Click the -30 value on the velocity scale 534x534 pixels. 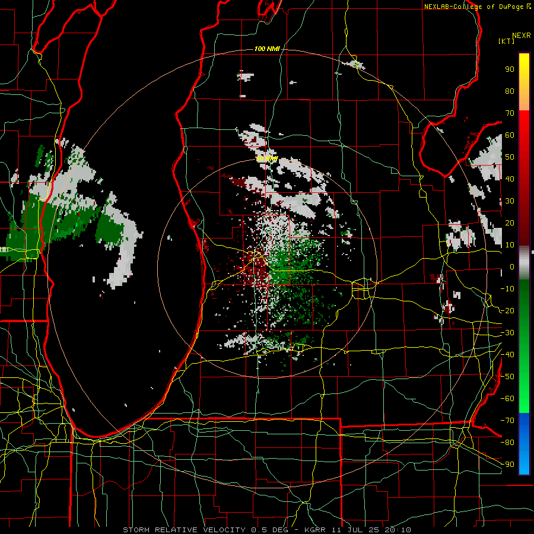pyautogui.click(x=507, y=333)
